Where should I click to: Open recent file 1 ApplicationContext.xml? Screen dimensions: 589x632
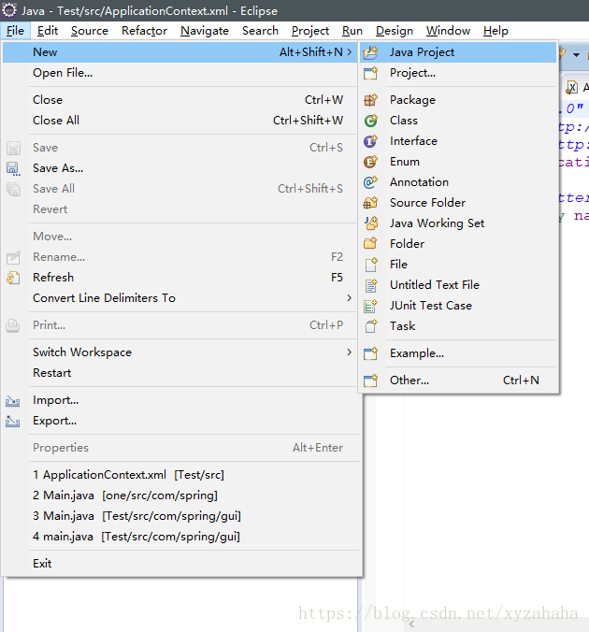180,475
